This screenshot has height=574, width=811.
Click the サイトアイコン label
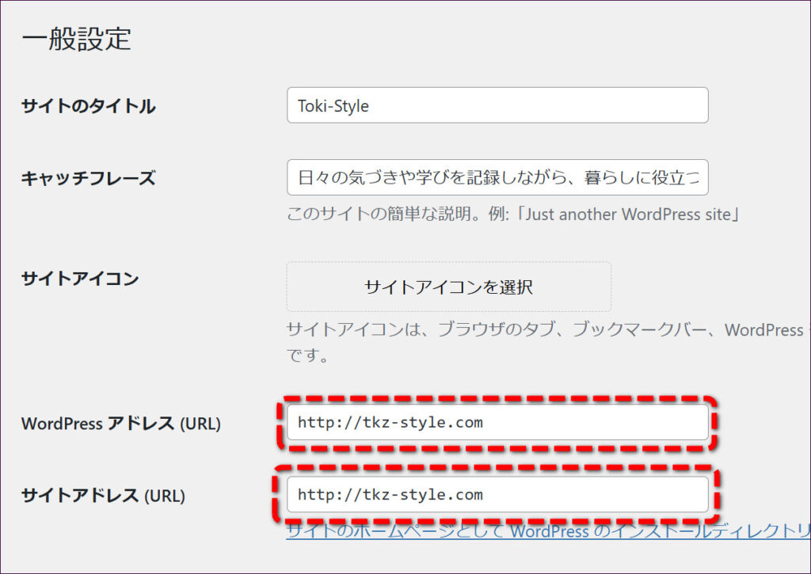(80, 279)
